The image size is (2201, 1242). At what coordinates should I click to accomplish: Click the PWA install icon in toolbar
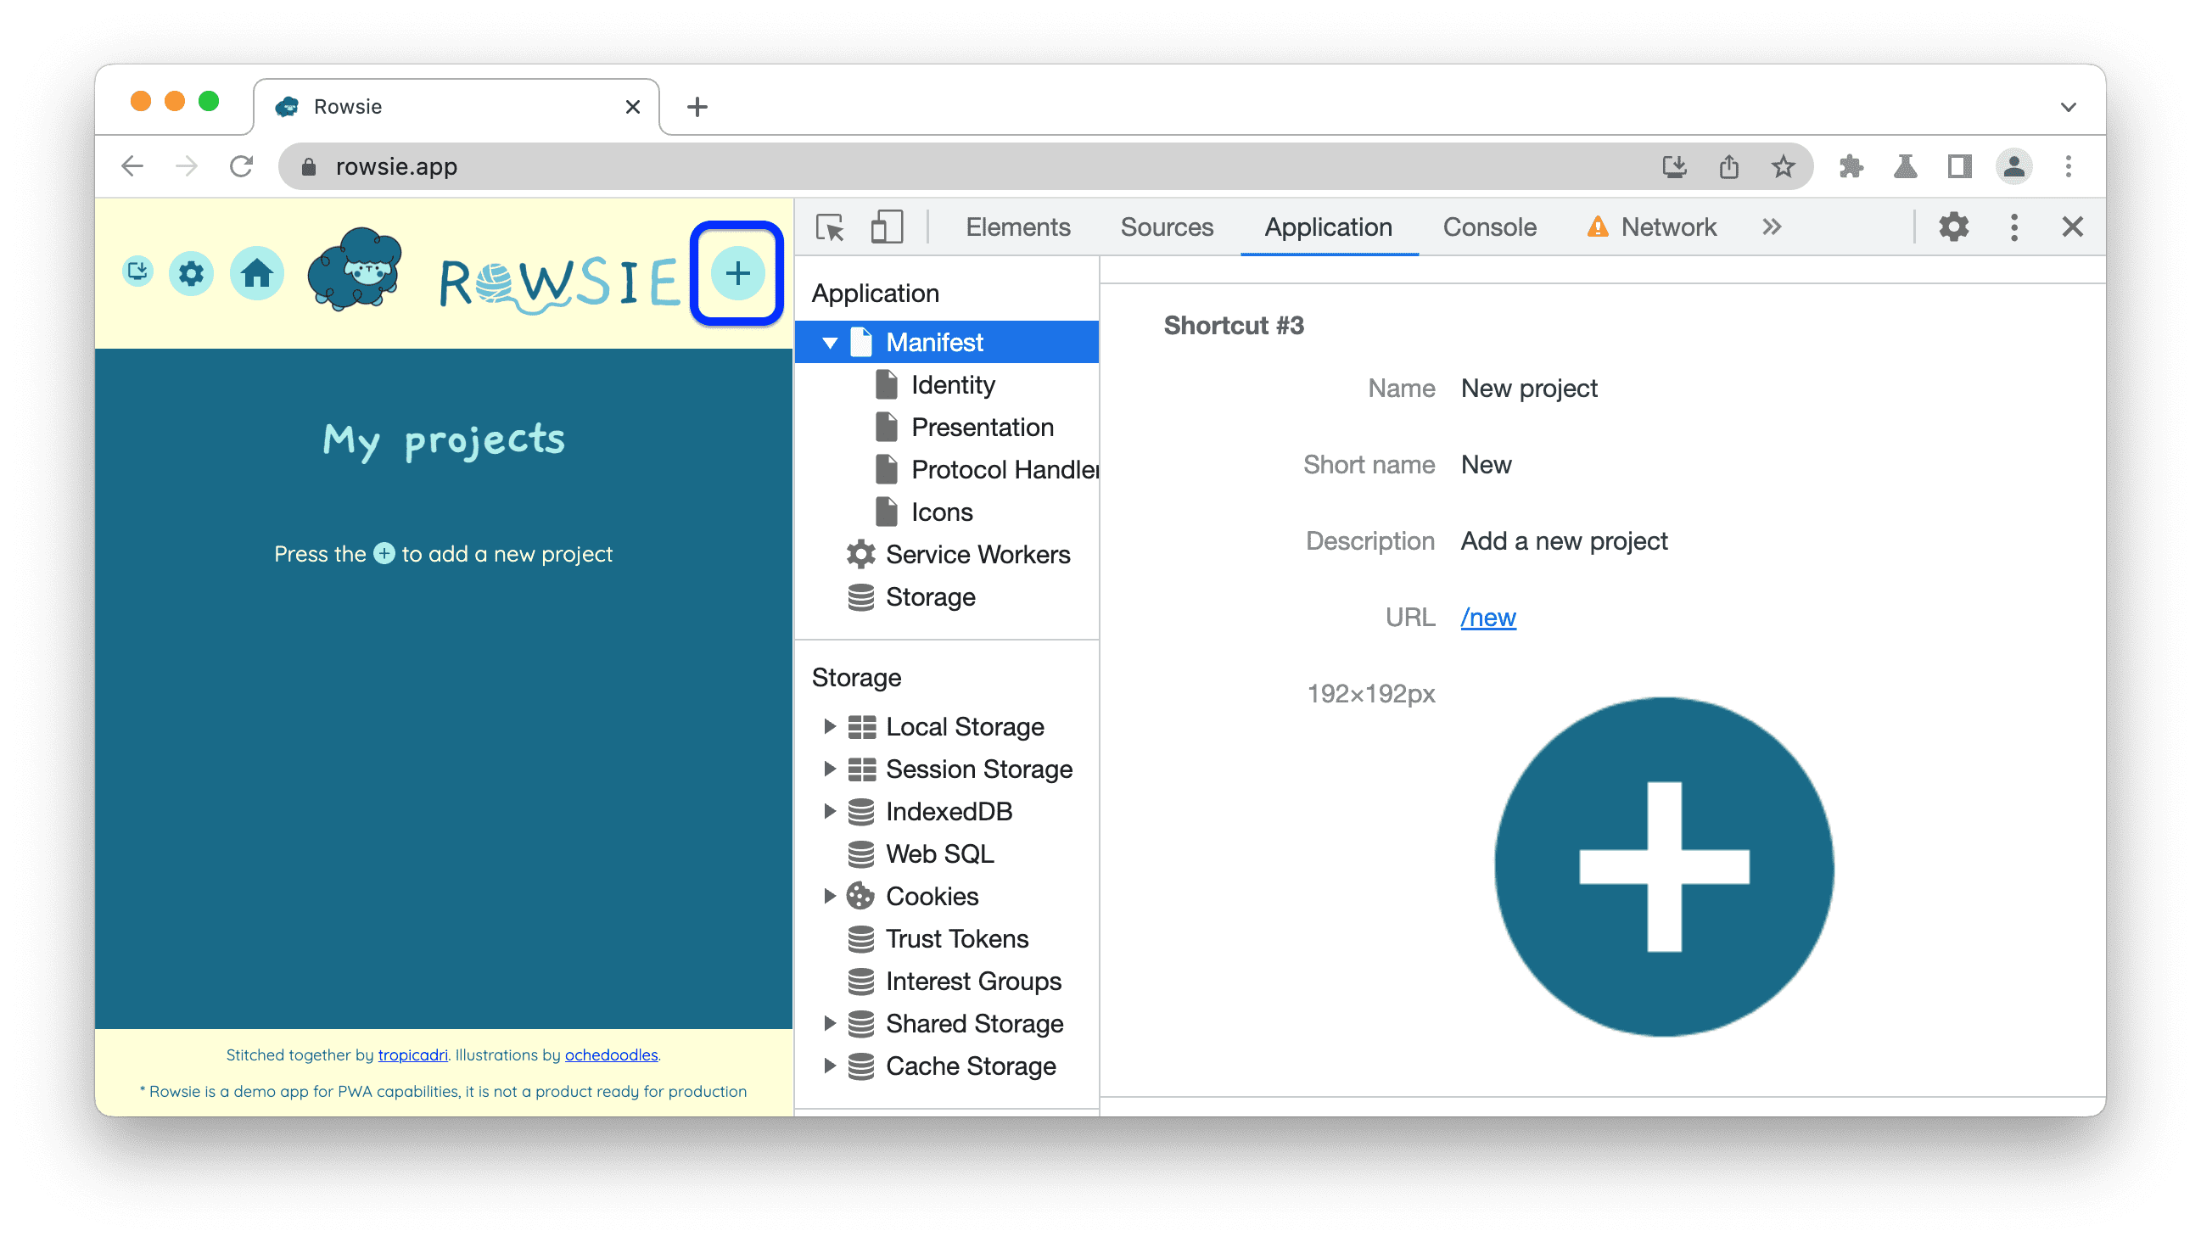pos(1675,165)
